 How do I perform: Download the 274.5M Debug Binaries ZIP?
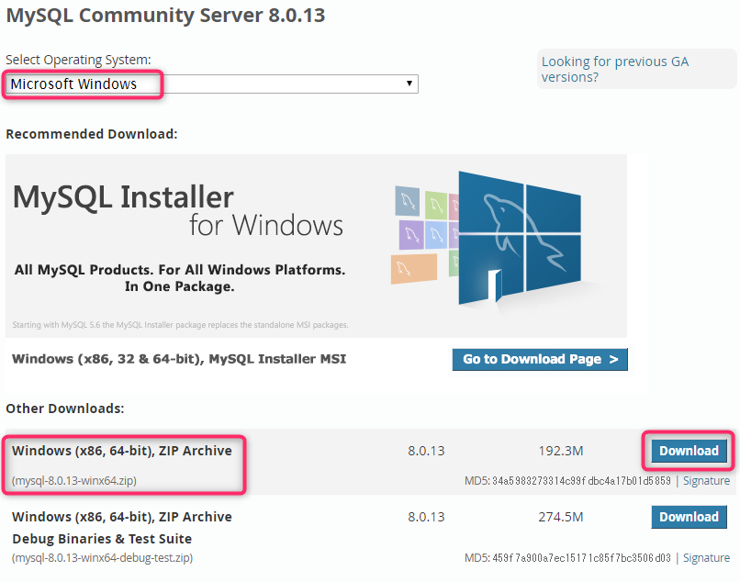[x=689, y=517]
